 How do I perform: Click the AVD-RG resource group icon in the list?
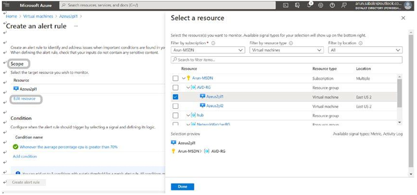click(x=194, y=88)
